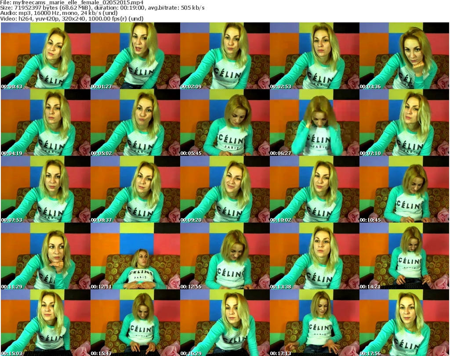Click the Video h264 info line

click(x=72, y=18)
